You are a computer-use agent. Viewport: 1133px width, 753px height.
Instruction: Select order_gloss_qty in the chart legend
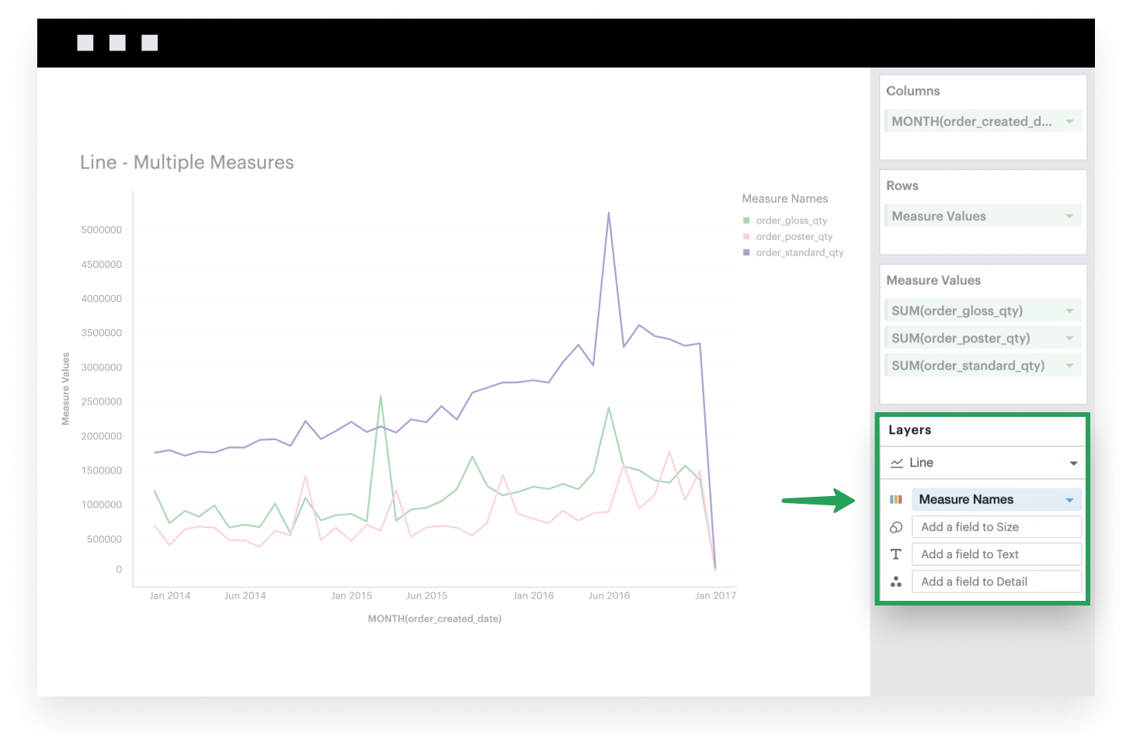[x=791, y=220]
